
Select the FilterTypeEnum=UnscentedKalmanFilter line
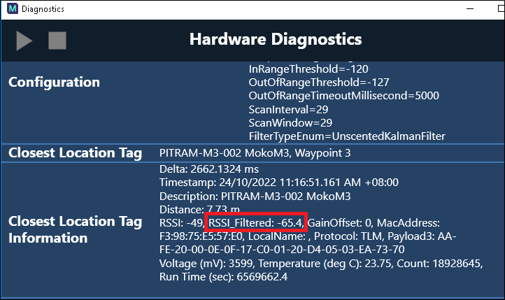[347, 136]
